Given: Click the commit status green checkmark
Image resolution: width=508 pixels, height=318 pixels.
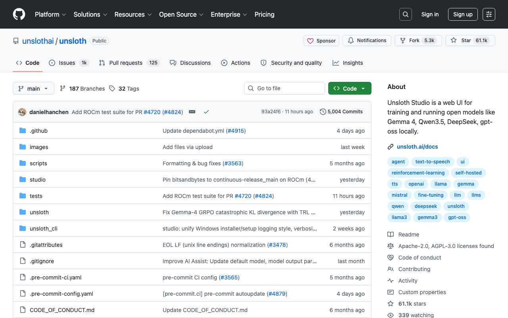Looking at the screenshot, I should (x=206, y=112).
